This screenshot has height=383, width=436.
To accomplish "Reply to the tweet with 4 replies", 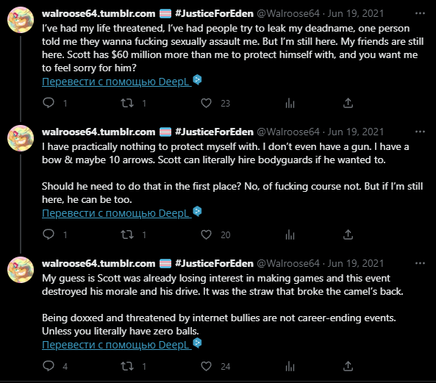I will tap(49, 366).
